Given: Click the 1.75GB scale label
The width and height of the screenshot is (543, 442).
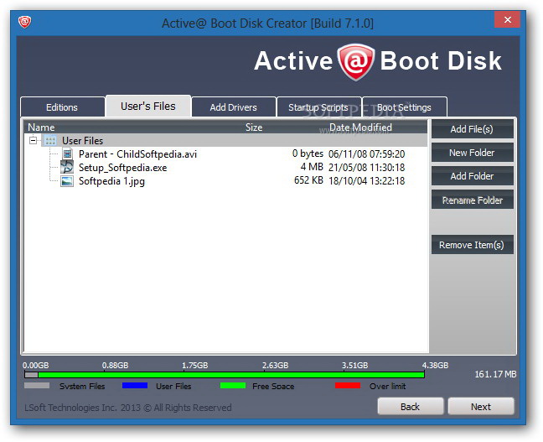Looking at the screenshot, I should click(195, 366).
